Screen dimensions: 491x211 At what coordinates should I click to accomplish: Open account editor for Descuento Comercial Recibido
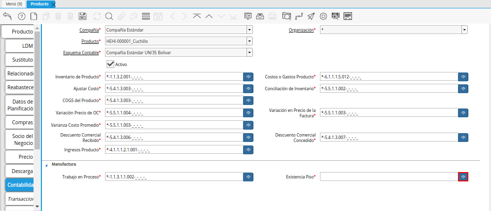248,137
